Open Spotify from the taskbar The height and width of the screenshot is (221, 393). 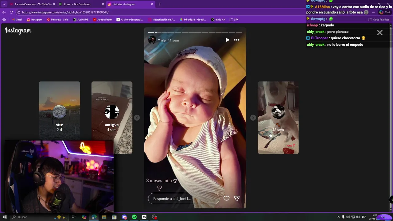(x=134, y=217)
